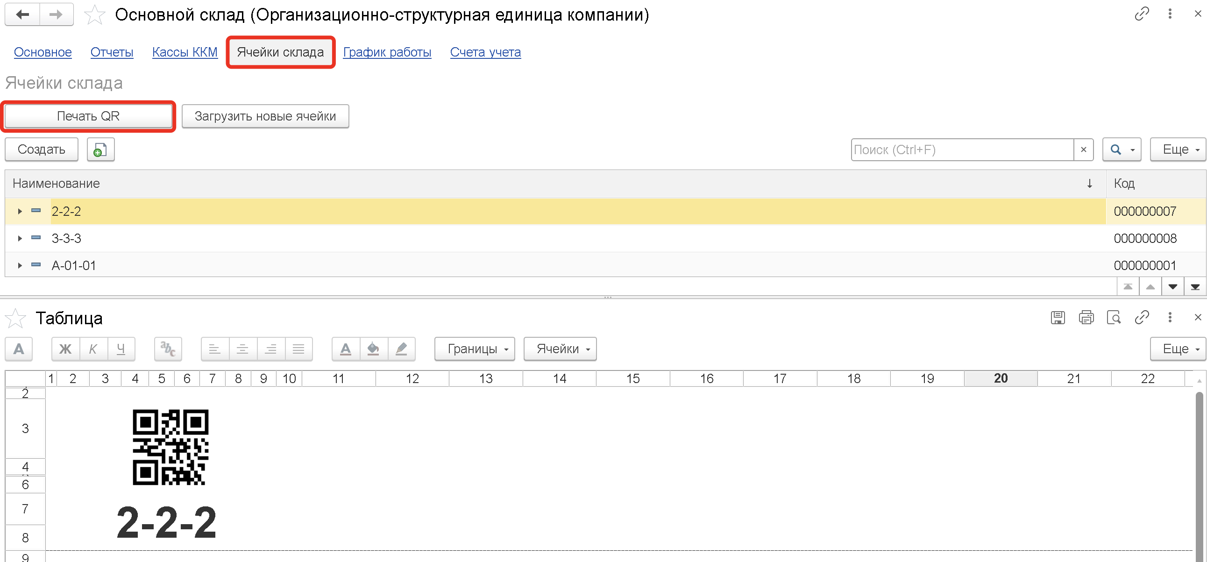Open the Ячейки dropdown
Screen dimensions: 1207x562
[x=560, y=349]
